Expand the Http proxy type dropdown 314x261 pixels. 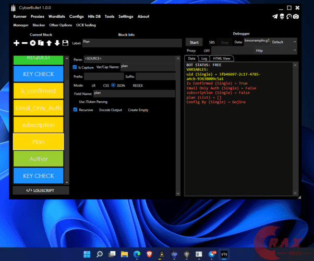click(x=275, y=51)
